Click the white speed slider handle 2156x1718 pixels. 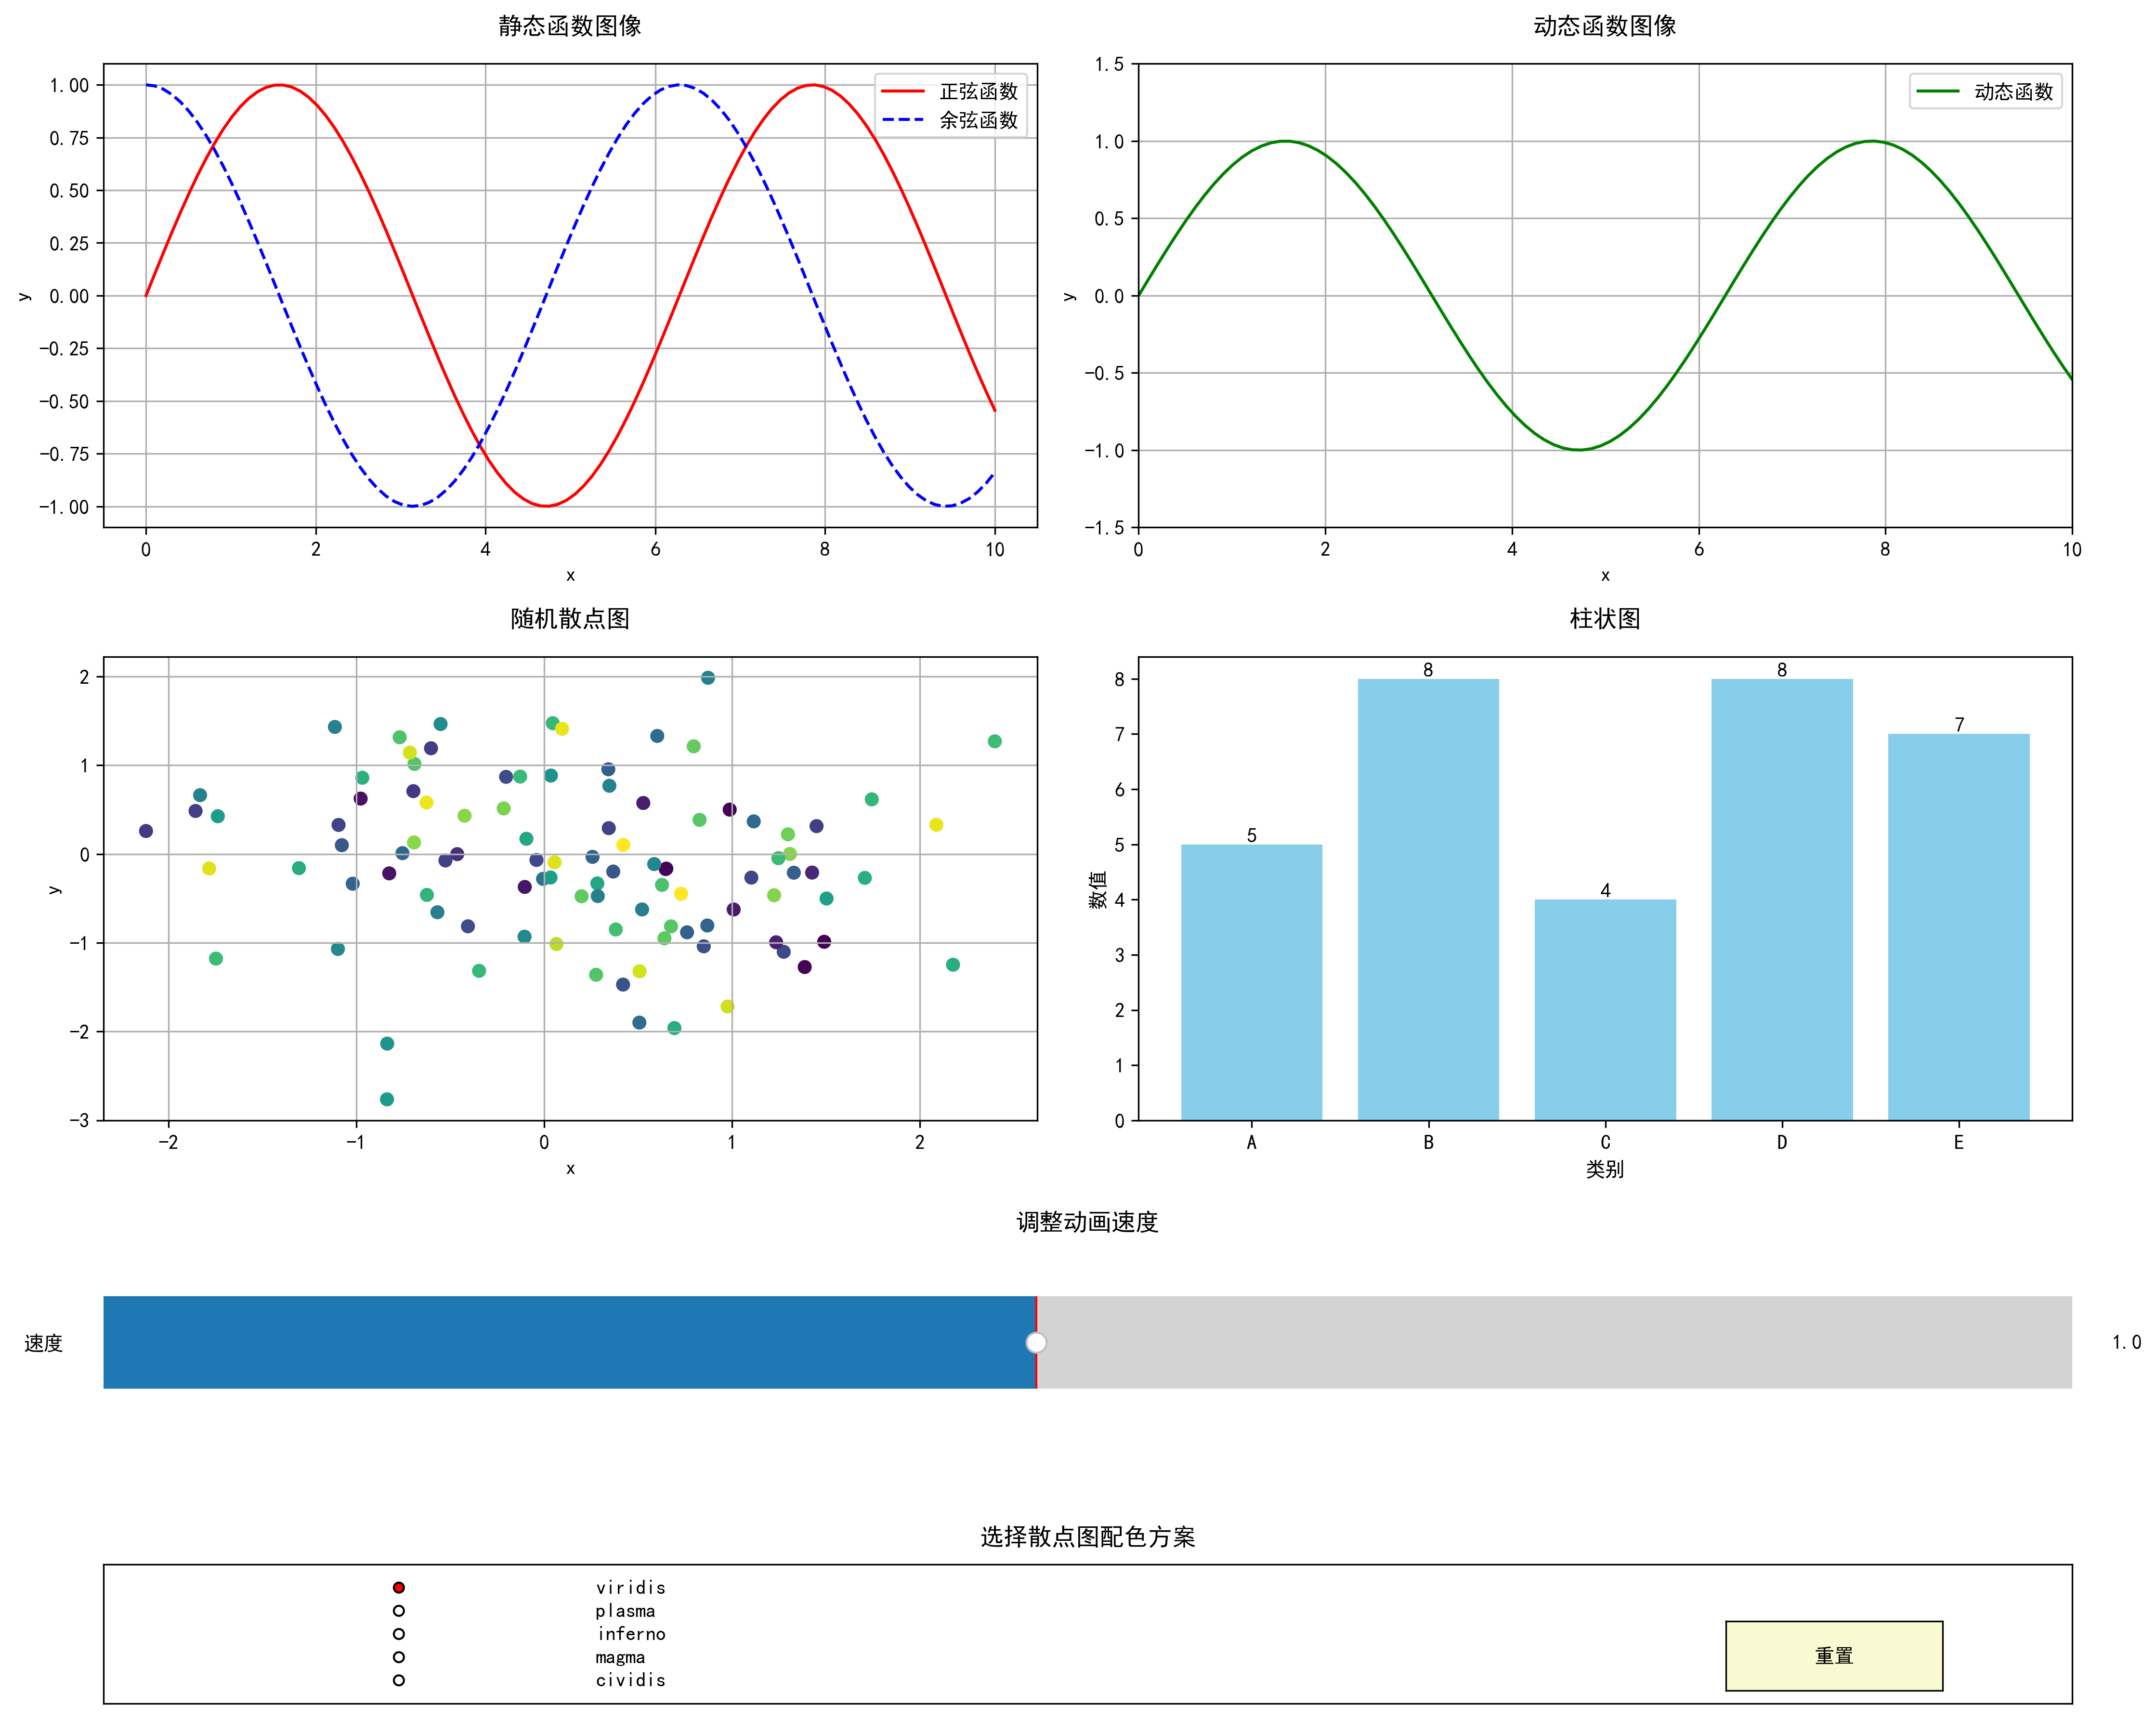(x=1036, y=1342)
